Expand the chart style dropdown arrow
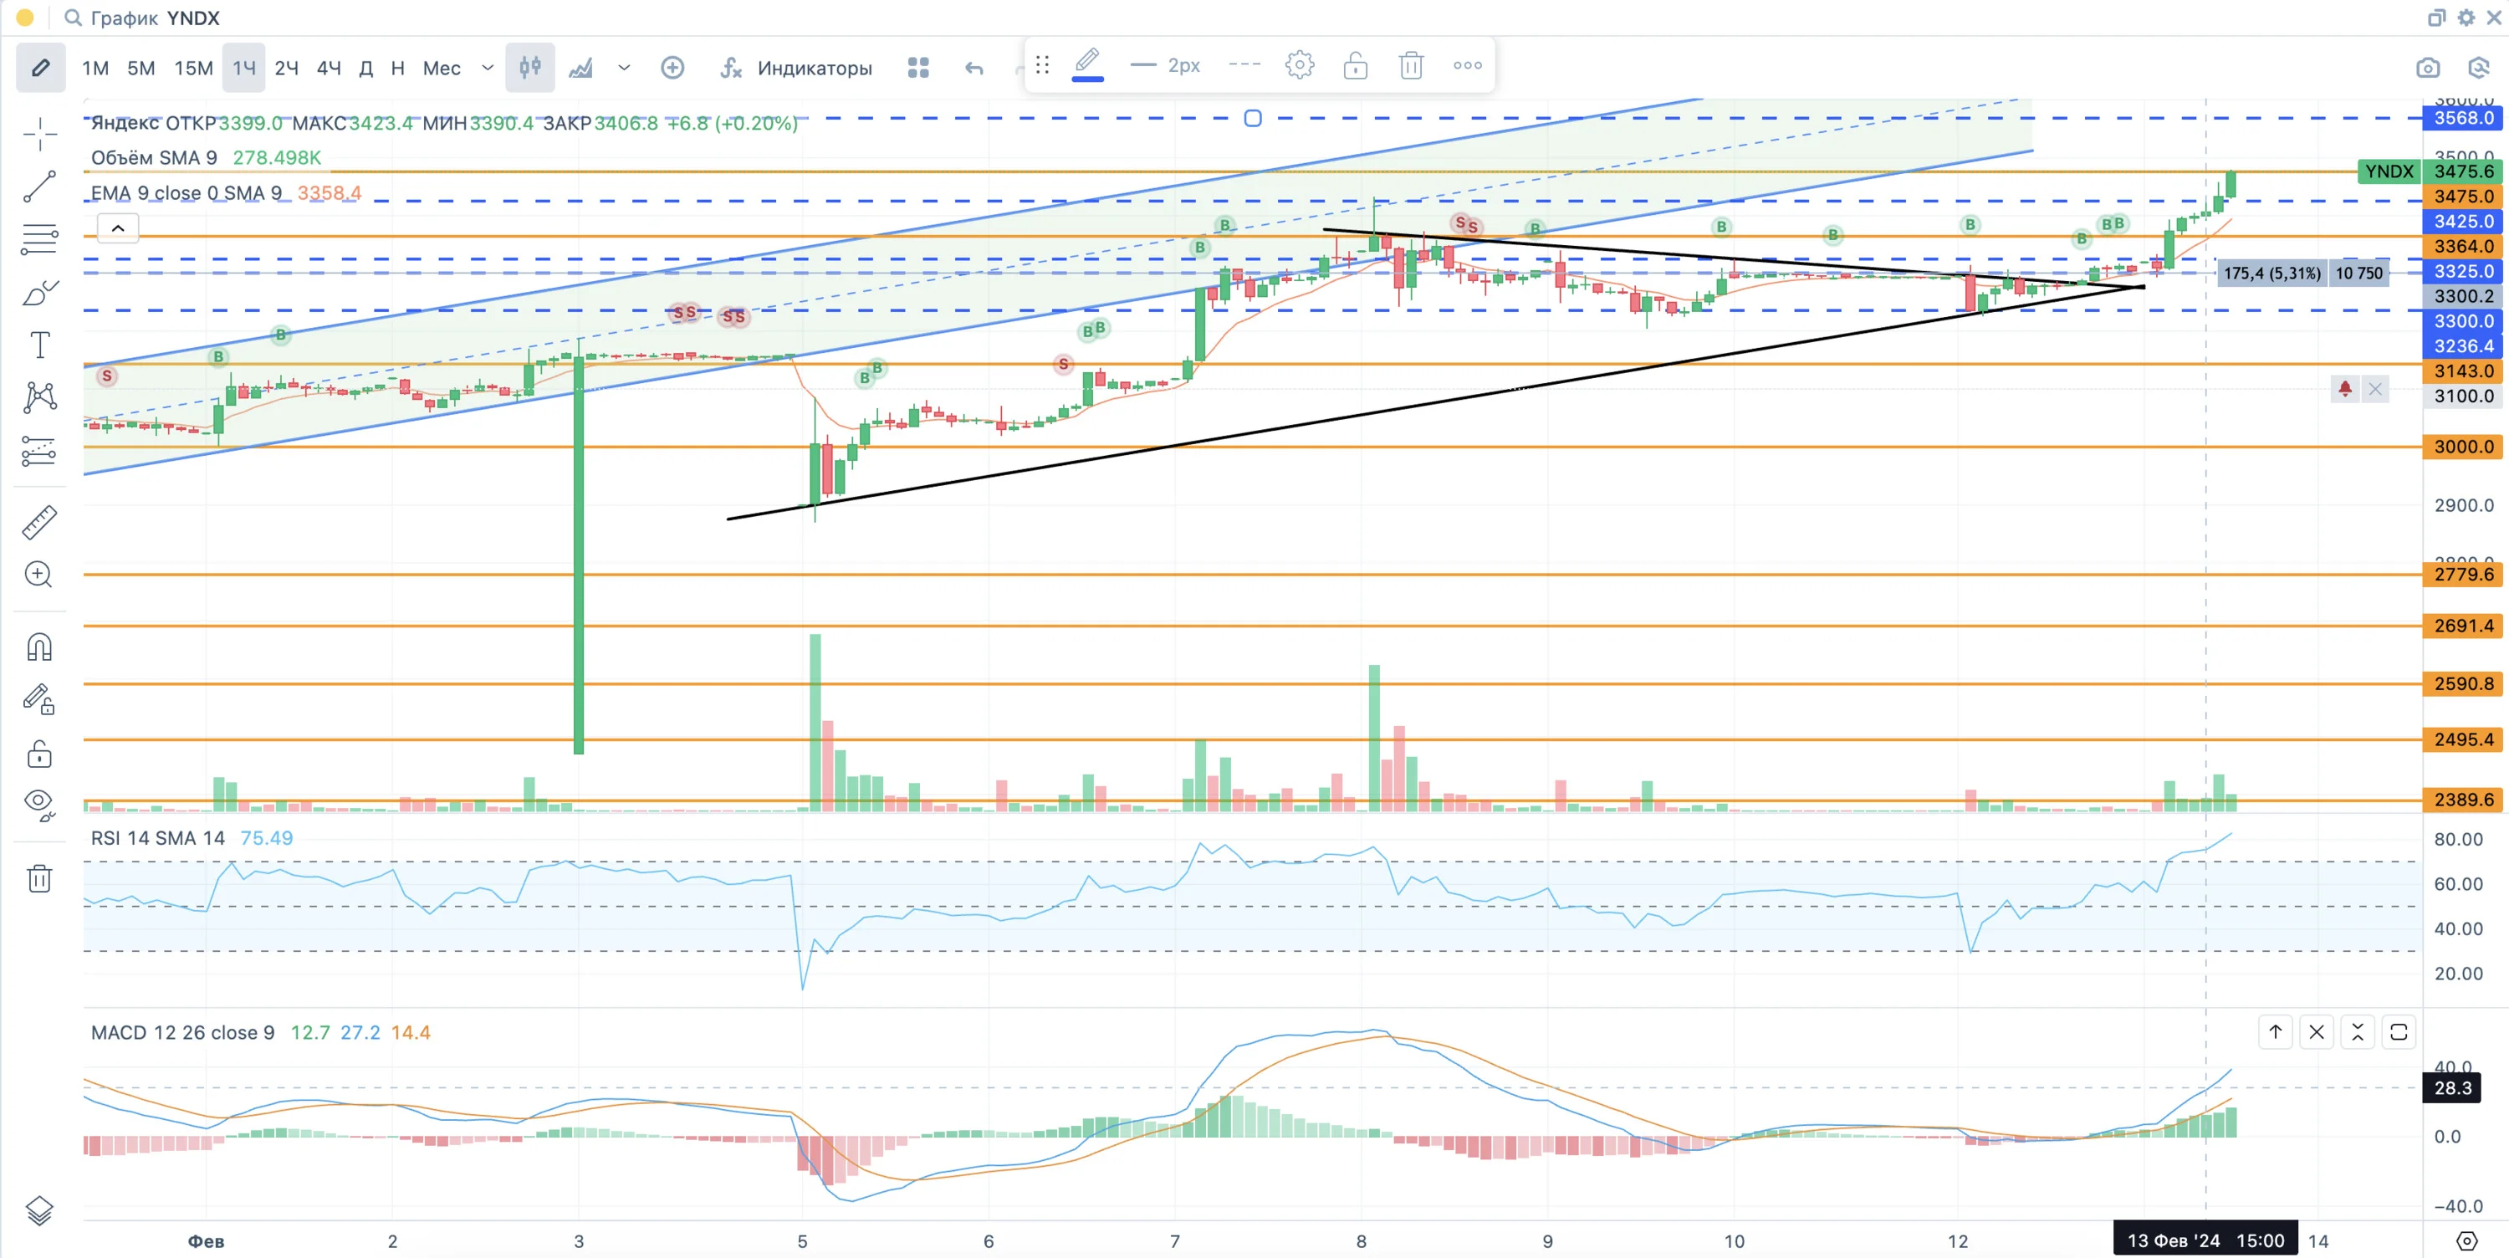The image size is (2509, 1258). click(625, 69)
